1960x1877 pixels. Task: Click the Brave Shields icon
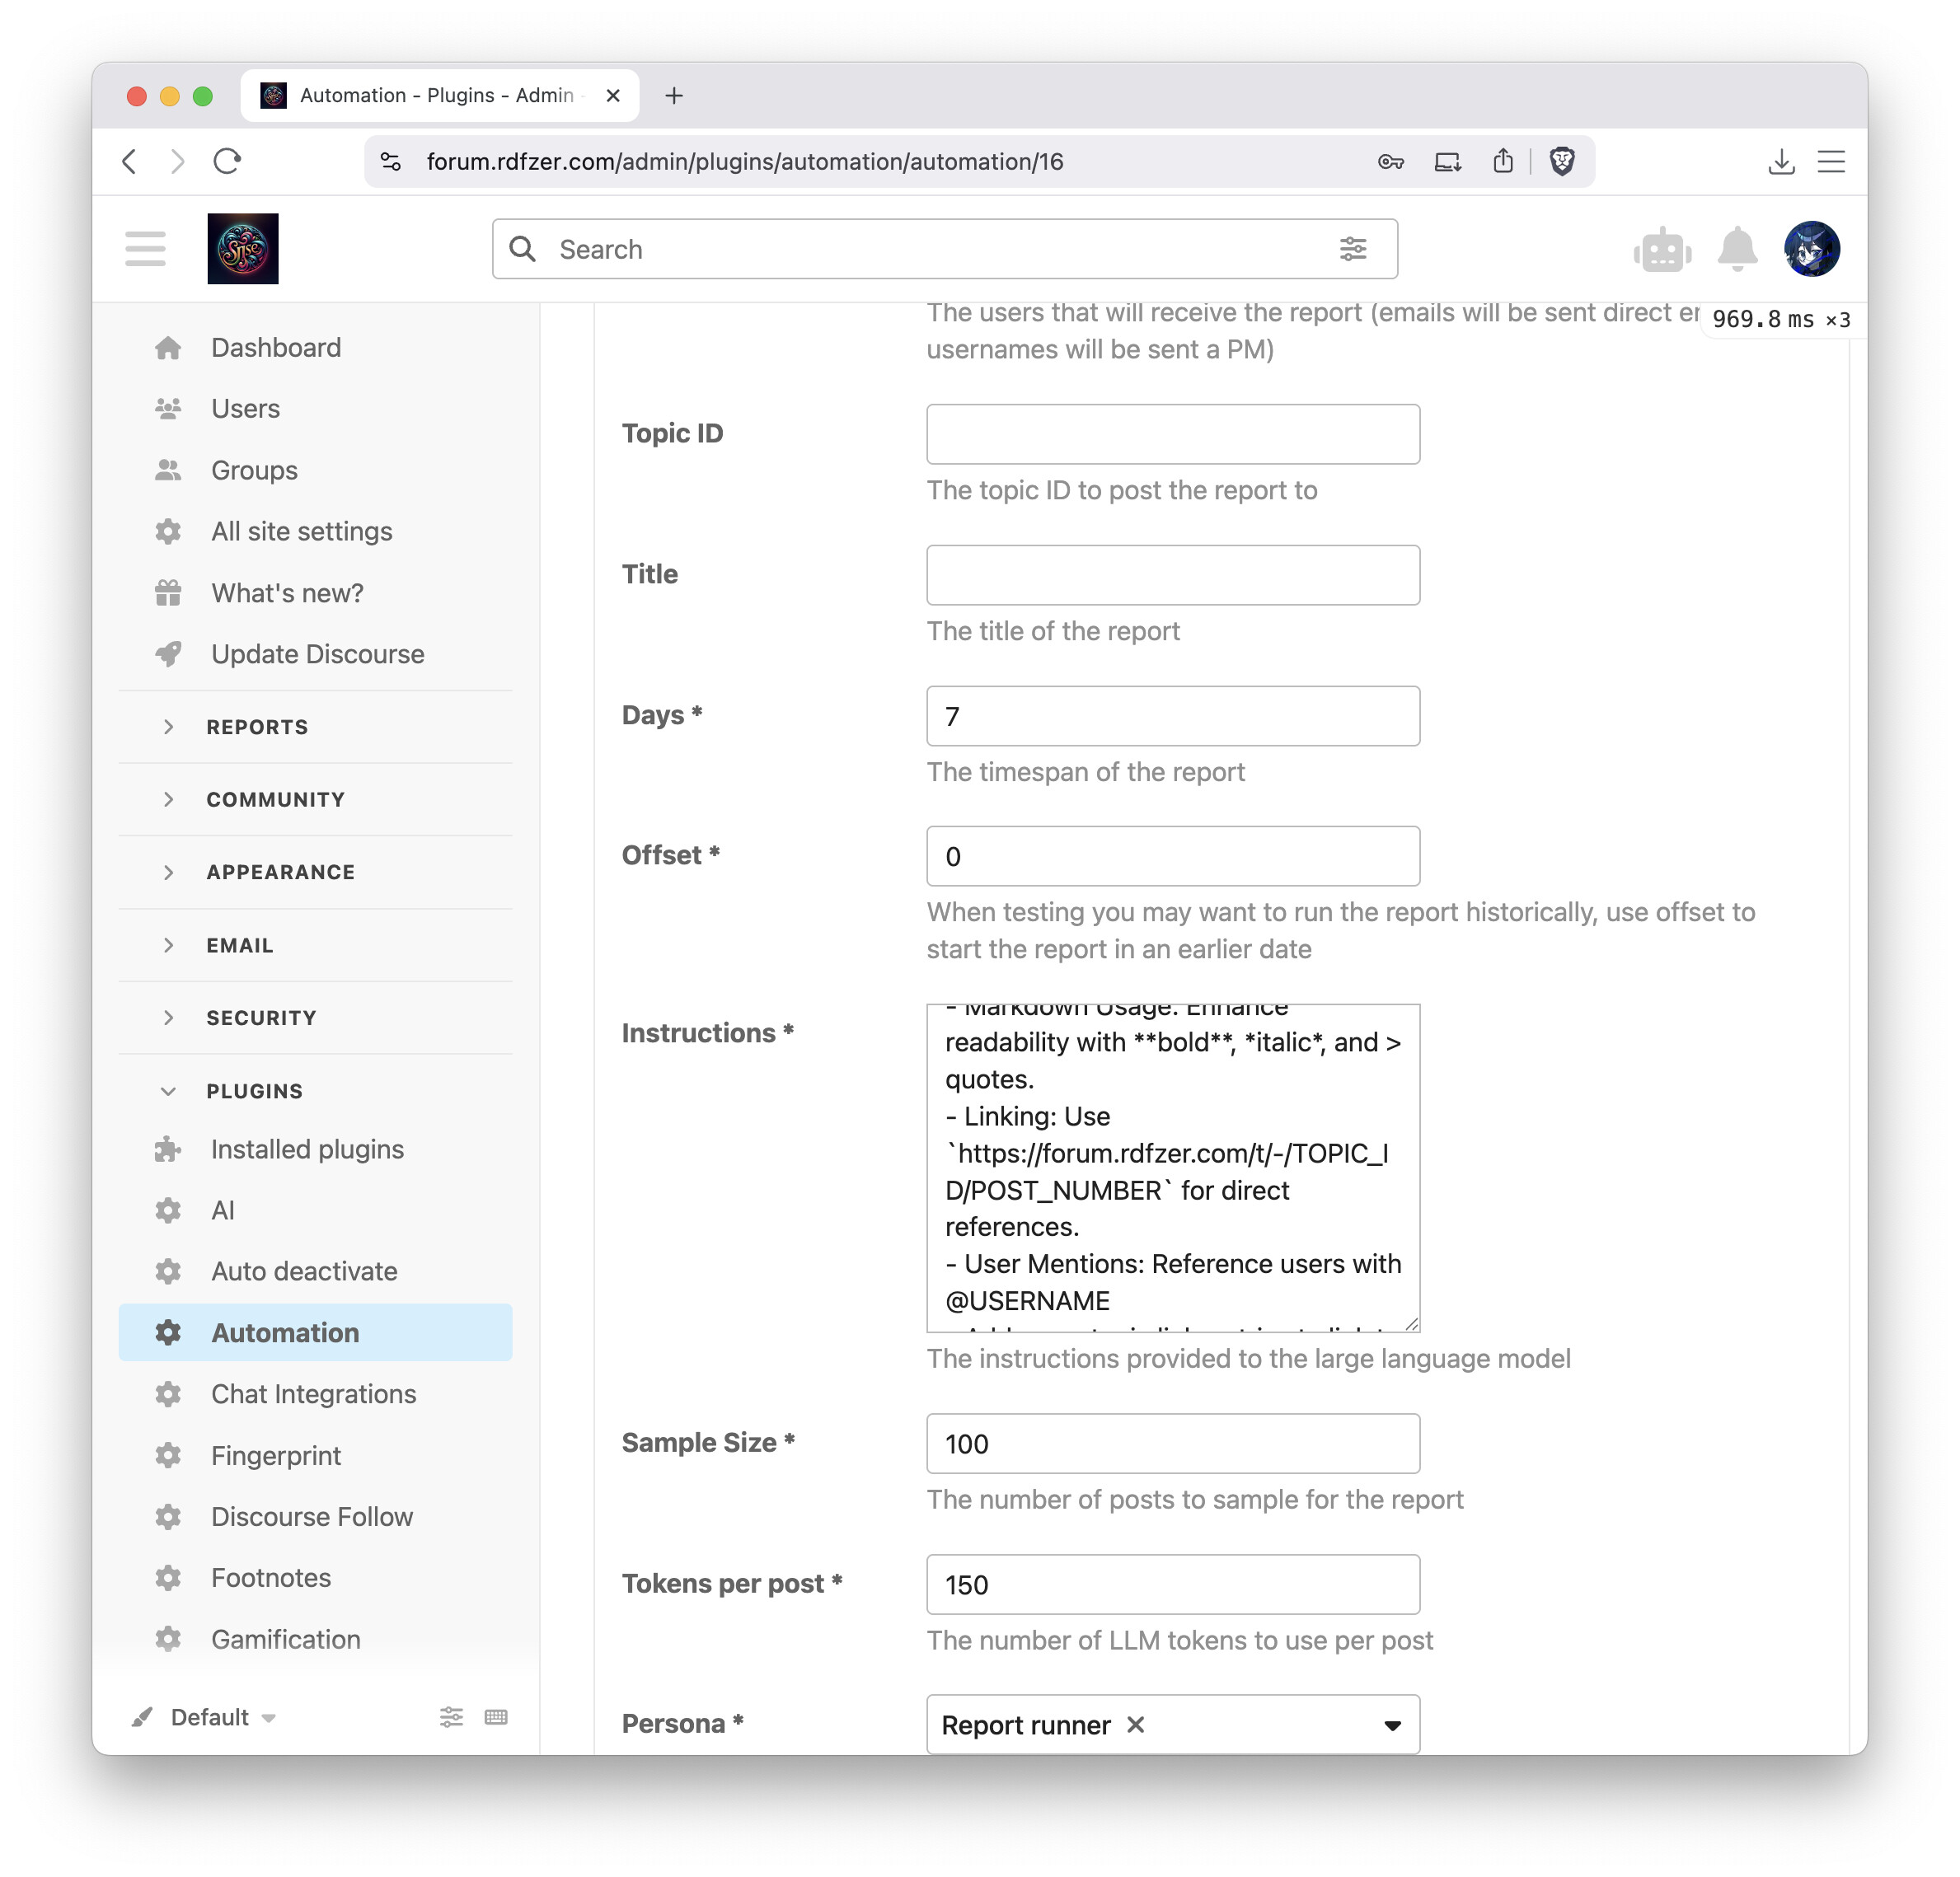pos(1561,161)
